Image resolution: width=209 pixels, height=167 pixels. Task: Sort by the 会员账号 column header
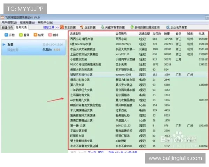pos(121,34)
